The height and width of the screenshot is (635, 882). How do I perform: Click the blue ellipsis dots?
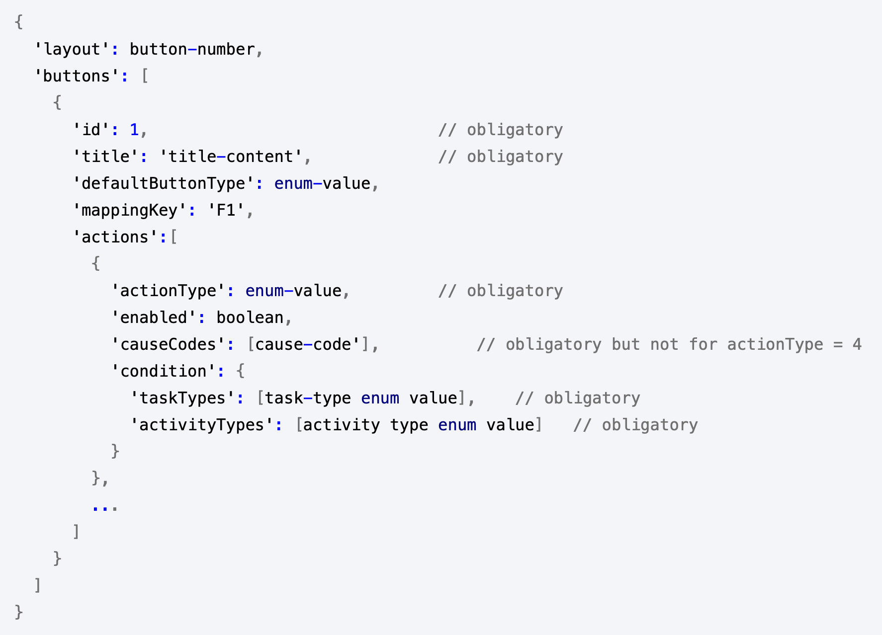pos(105,508)
